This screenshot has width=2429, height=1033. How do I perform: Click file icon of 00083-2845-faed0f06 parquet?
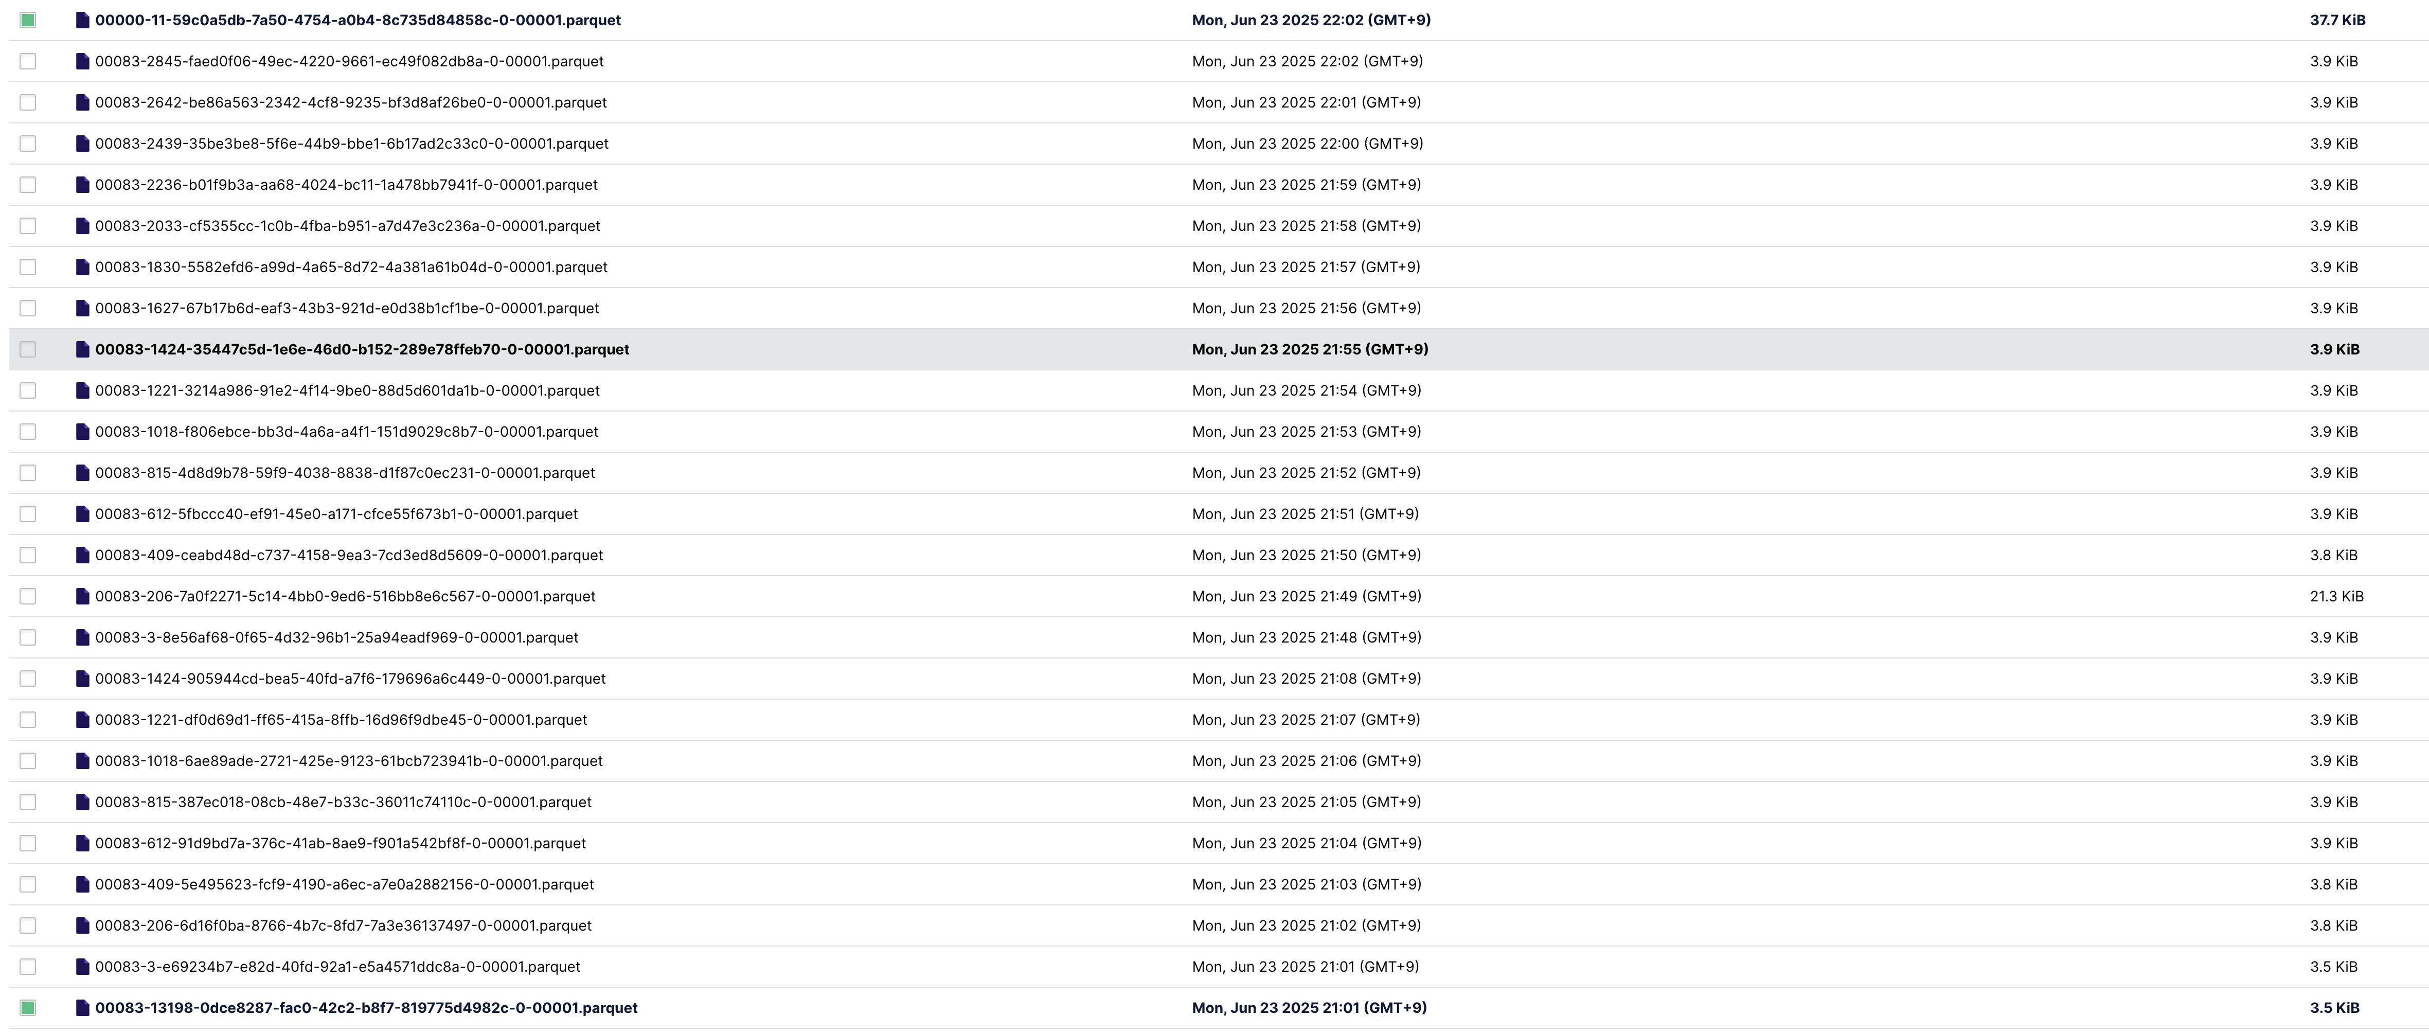(x=83, y=61)
